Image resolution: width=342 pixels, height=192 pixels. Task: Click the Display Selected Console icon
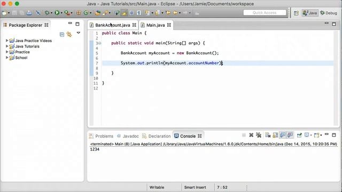coord(307,135)
